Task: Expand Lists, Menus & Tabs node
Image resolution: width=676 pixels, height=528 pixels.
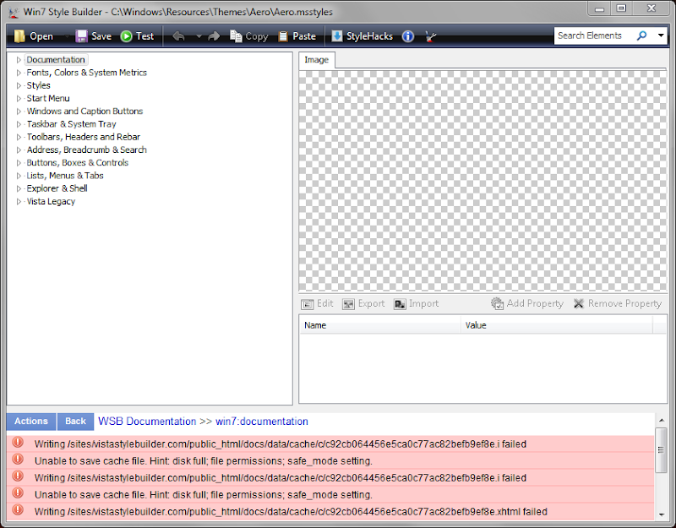Action: [19, 176]
